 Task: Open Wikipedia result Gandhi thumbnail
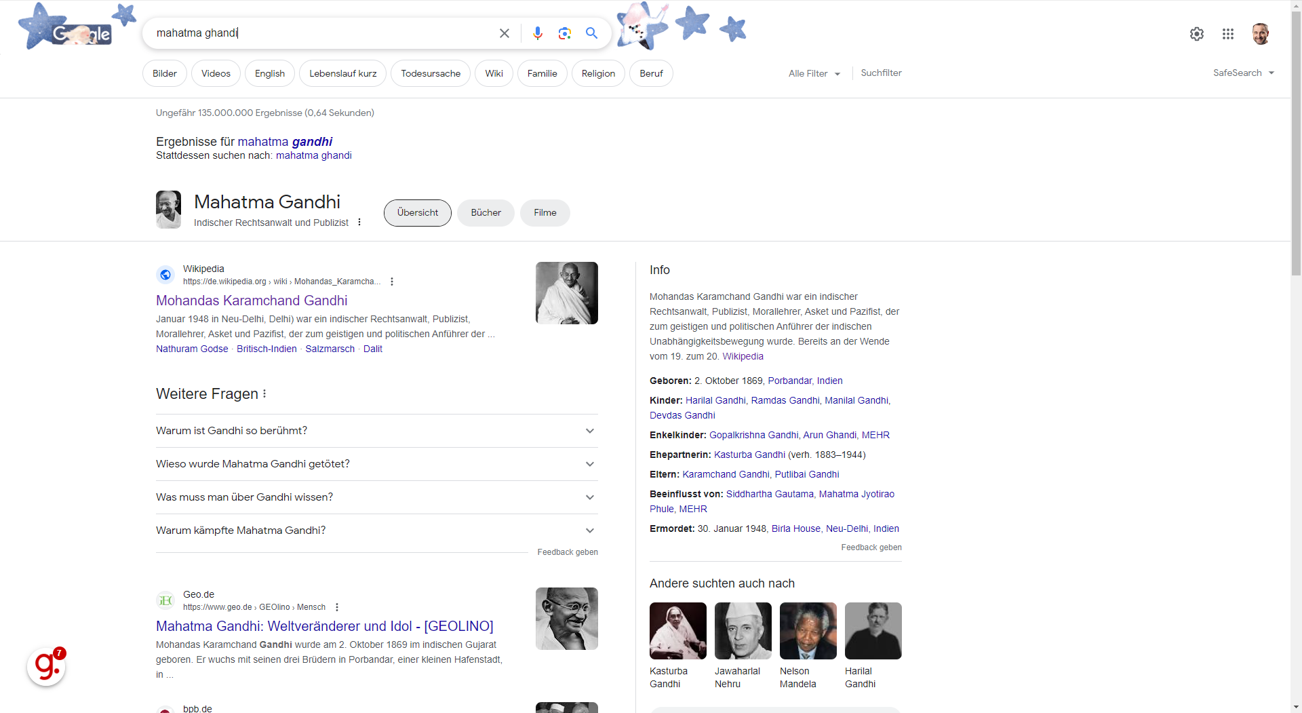(567, 293)
